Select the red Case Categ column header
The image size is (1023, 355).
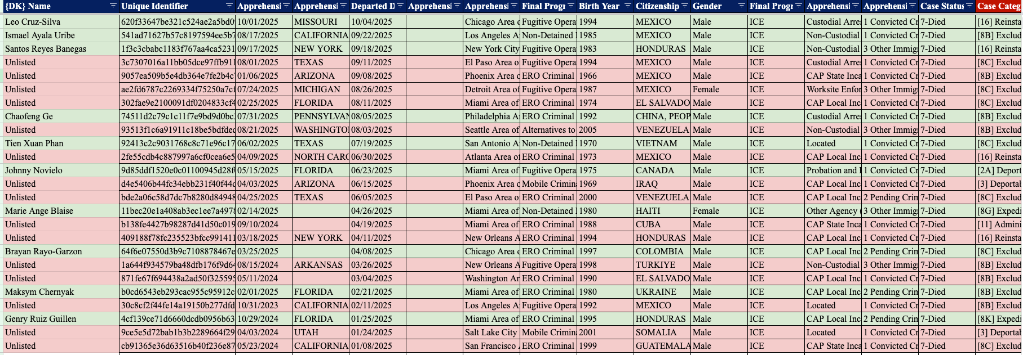(999, 6)
